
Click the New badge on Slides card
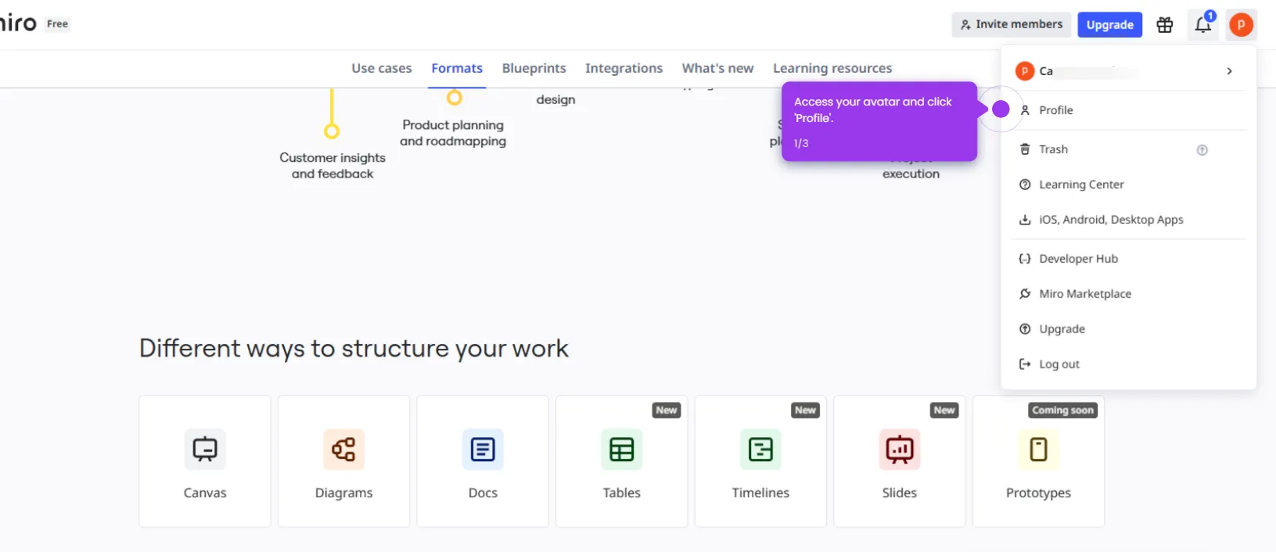coord(944,410)
